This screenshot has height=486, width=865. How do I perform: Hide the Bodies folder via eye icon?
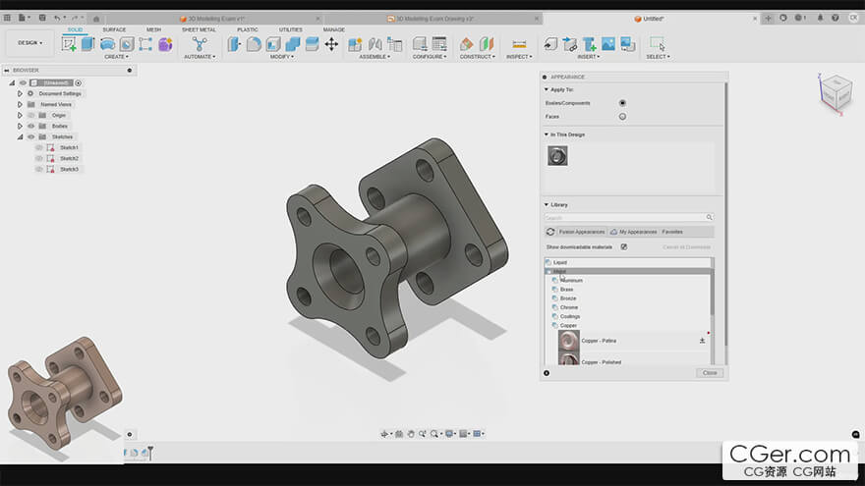(x=30, y=126)
